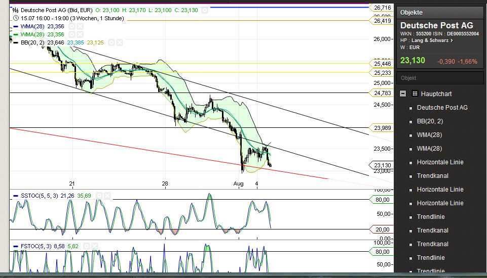The image size is (487, 278).
Task: Click the blue color dash of first WMA(28)
Action: (16, 27)
